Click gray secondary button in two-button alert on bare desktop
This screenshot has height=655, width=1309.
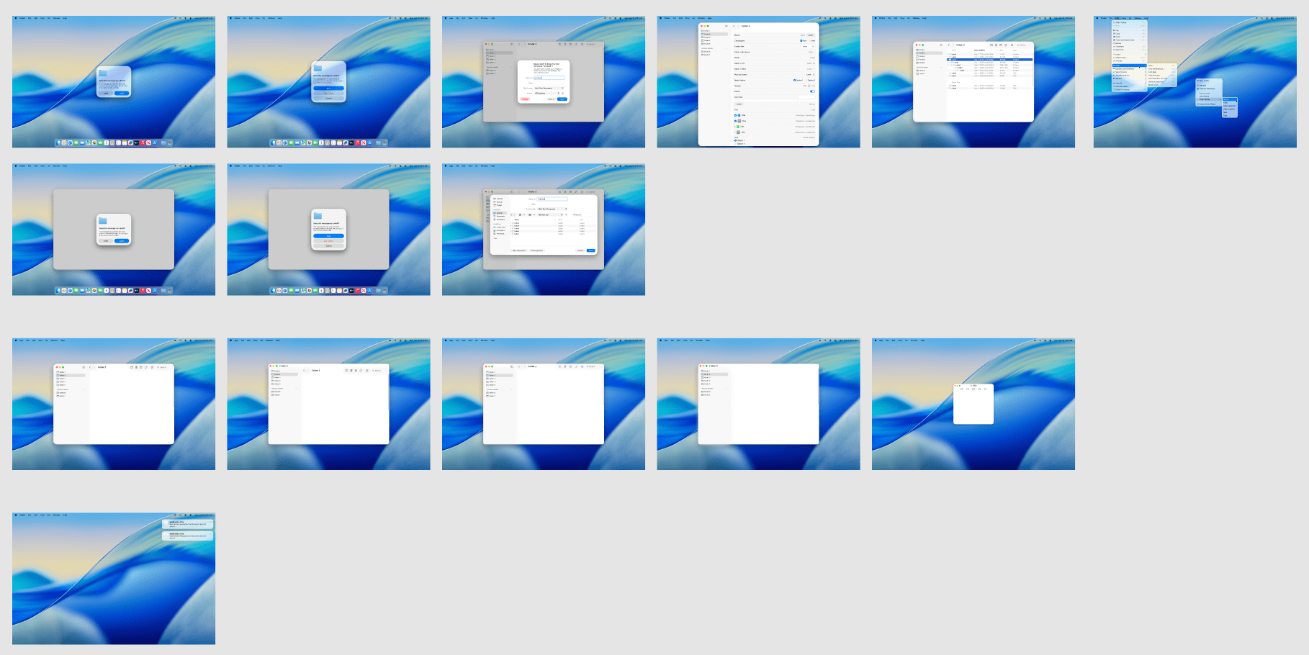(x=106, y=94)
